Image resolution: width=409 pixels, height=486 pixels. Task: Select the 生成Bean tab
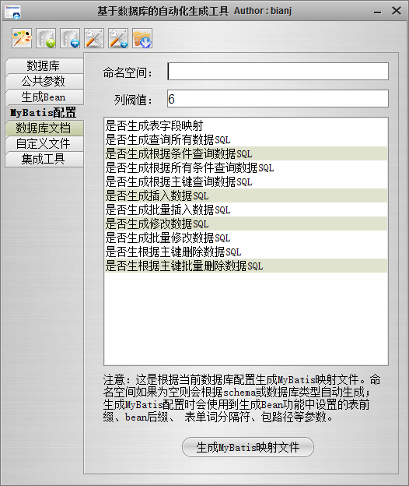44,97
